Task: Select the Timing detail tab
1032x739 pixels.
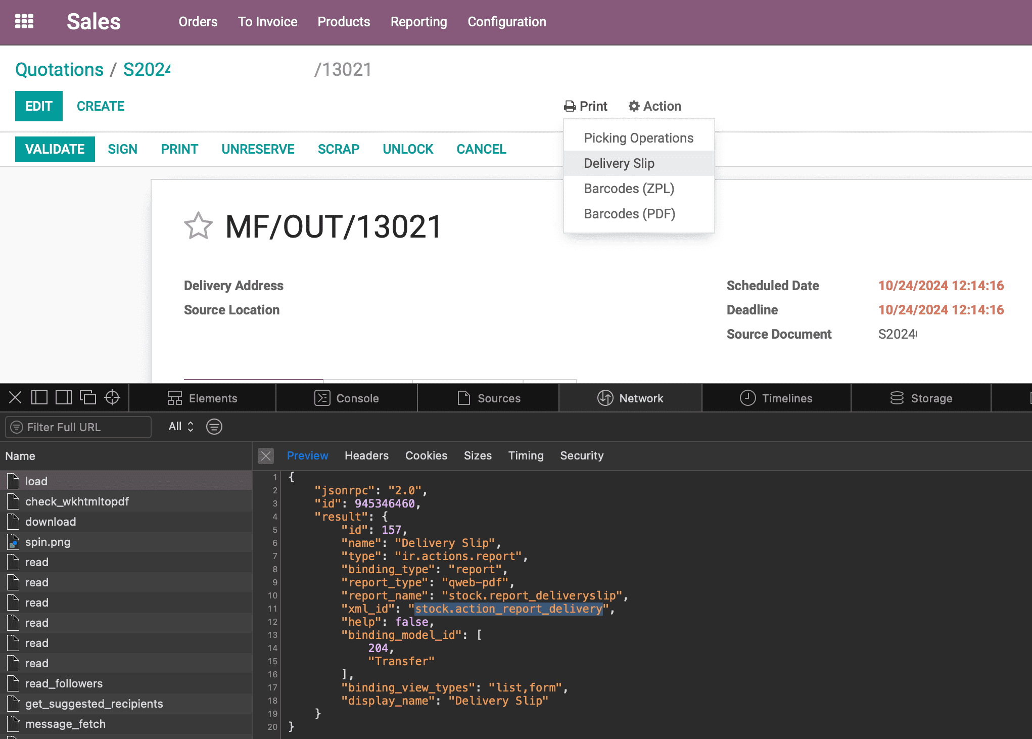Action: 526,455
